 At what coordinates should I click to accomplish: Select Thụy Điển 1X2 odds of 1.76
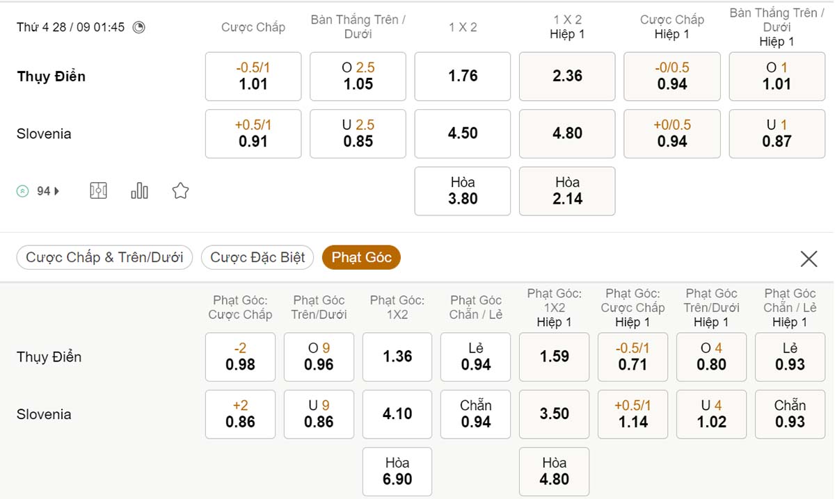(x=462, y=76)
